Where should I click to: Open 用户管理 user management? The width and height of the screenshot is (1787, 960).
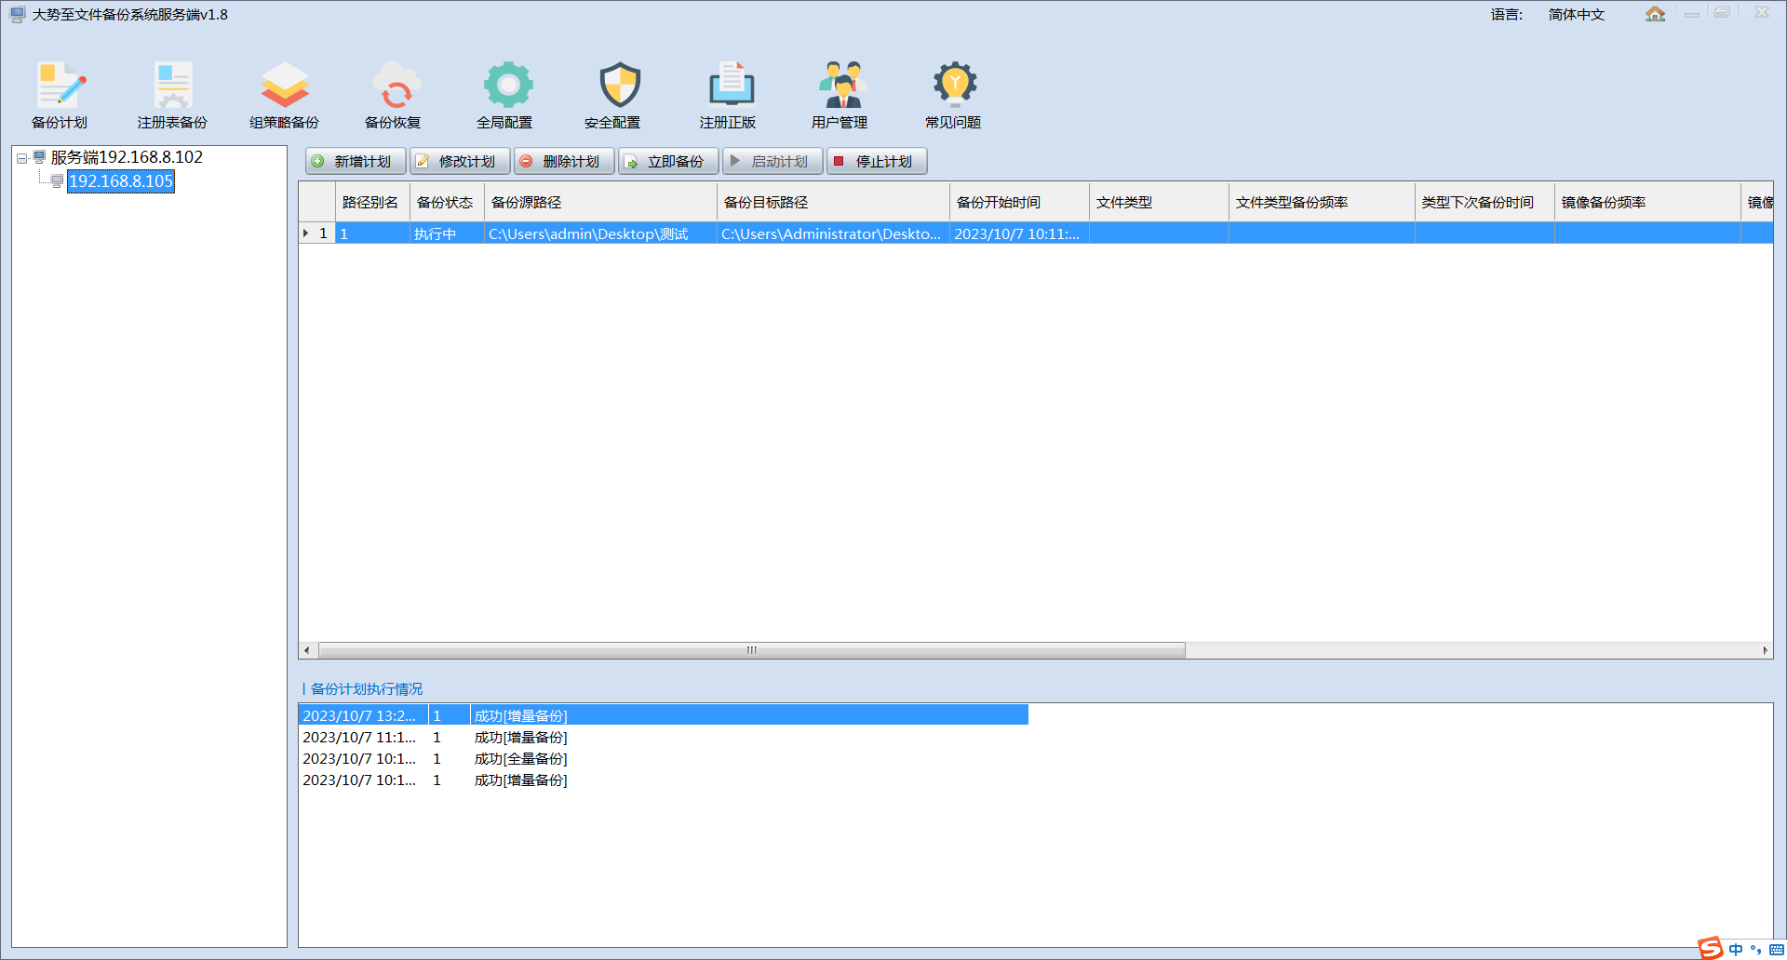[841, 94]
